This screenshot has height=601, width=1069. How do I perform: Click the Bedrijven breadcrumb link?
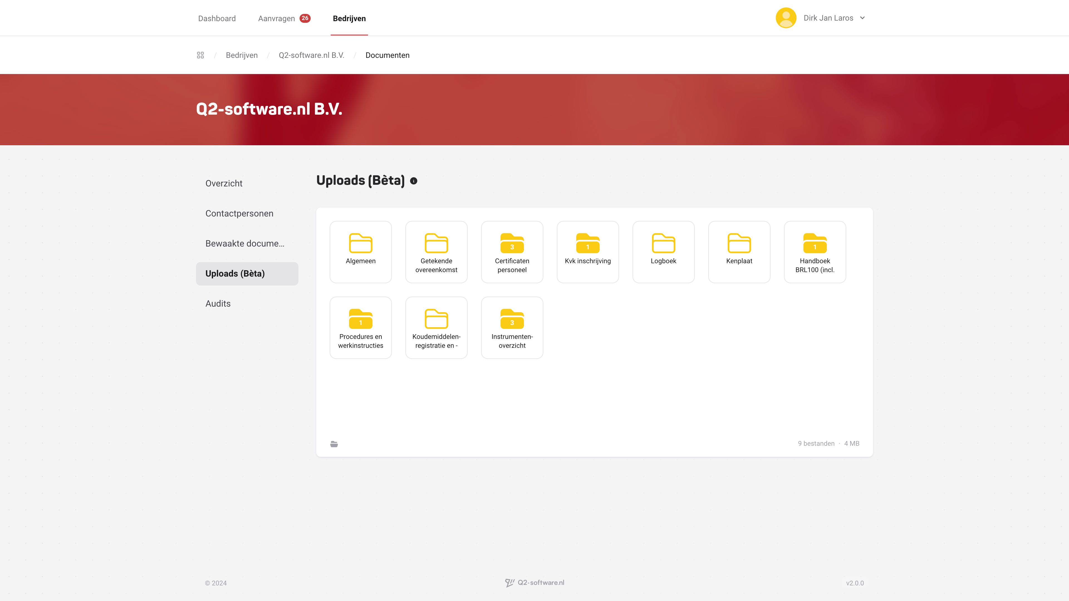242,55
